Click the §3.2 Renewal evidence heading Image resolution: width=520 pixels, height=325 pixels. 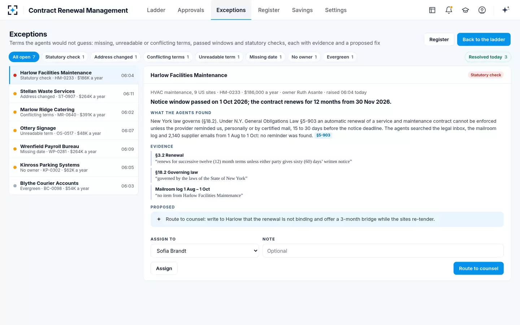click(x=169, y=155)
